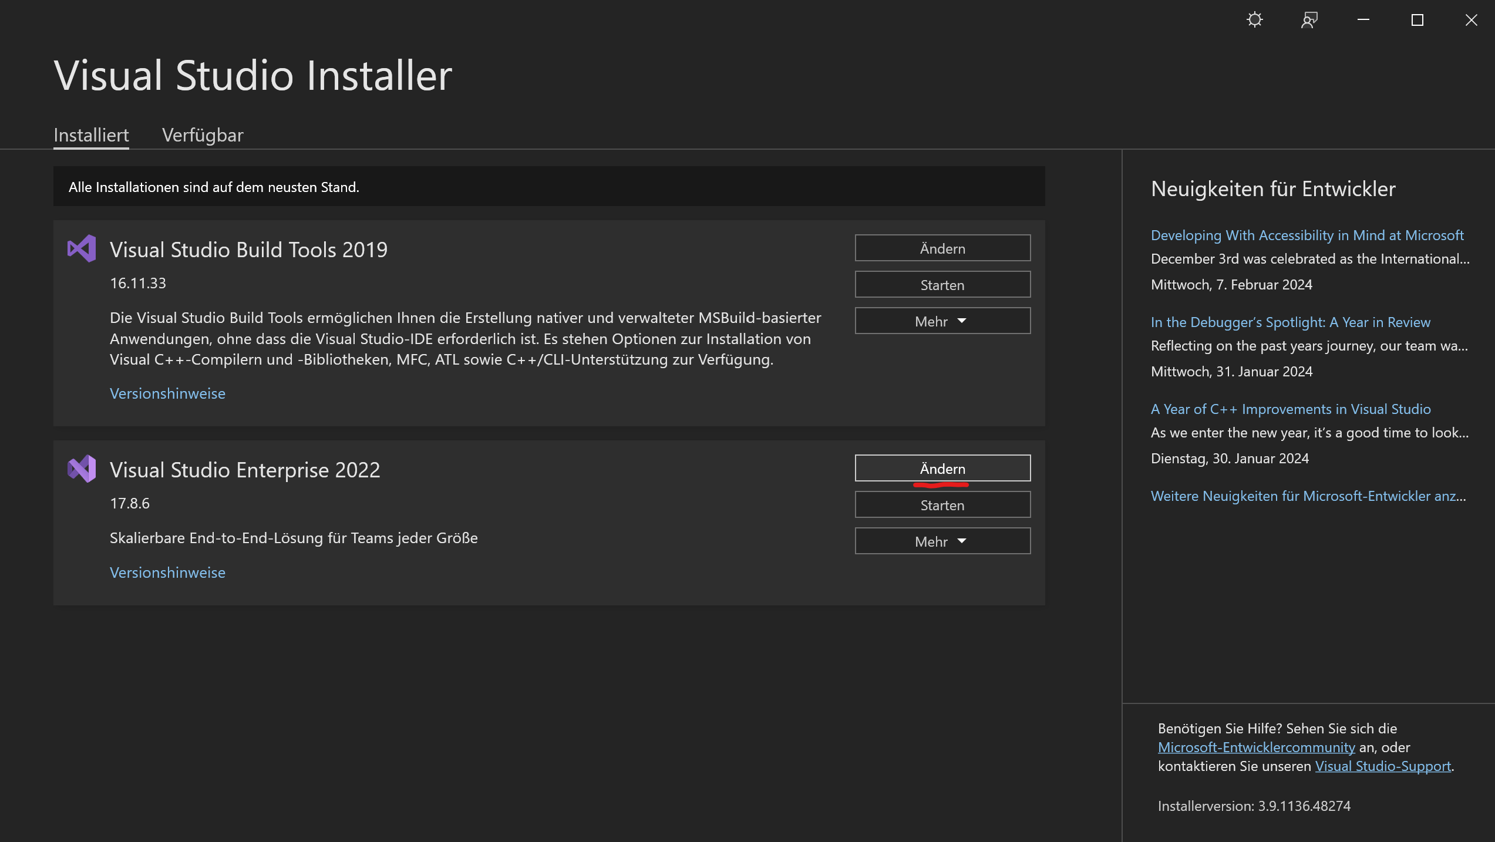Close the Visual Studio Installer window

point(1471,20)
